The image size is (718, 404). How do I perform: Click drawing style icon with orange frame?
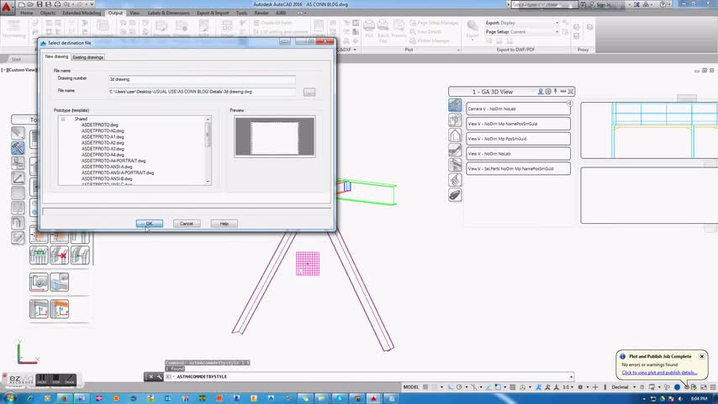click(60, 309)
